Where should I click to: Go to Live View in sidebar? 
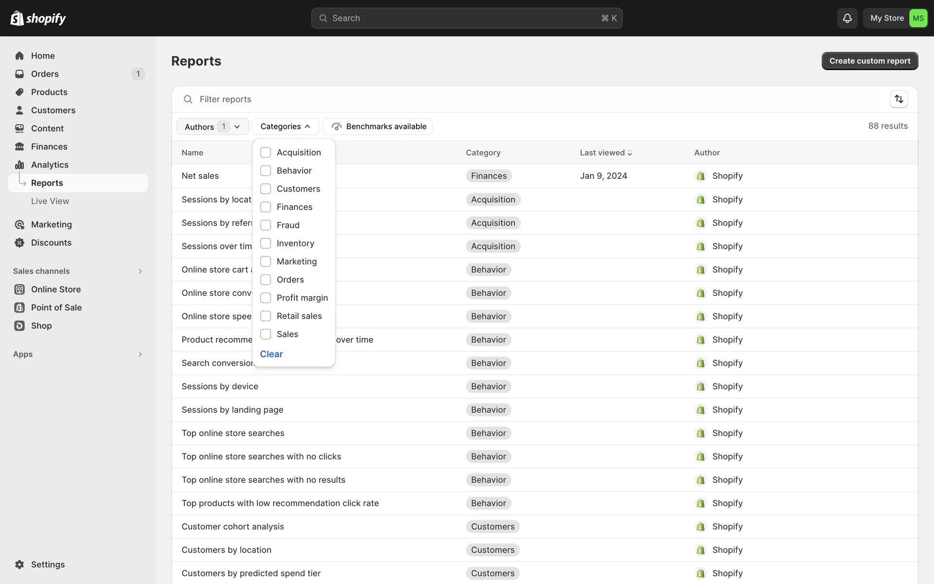50,201
